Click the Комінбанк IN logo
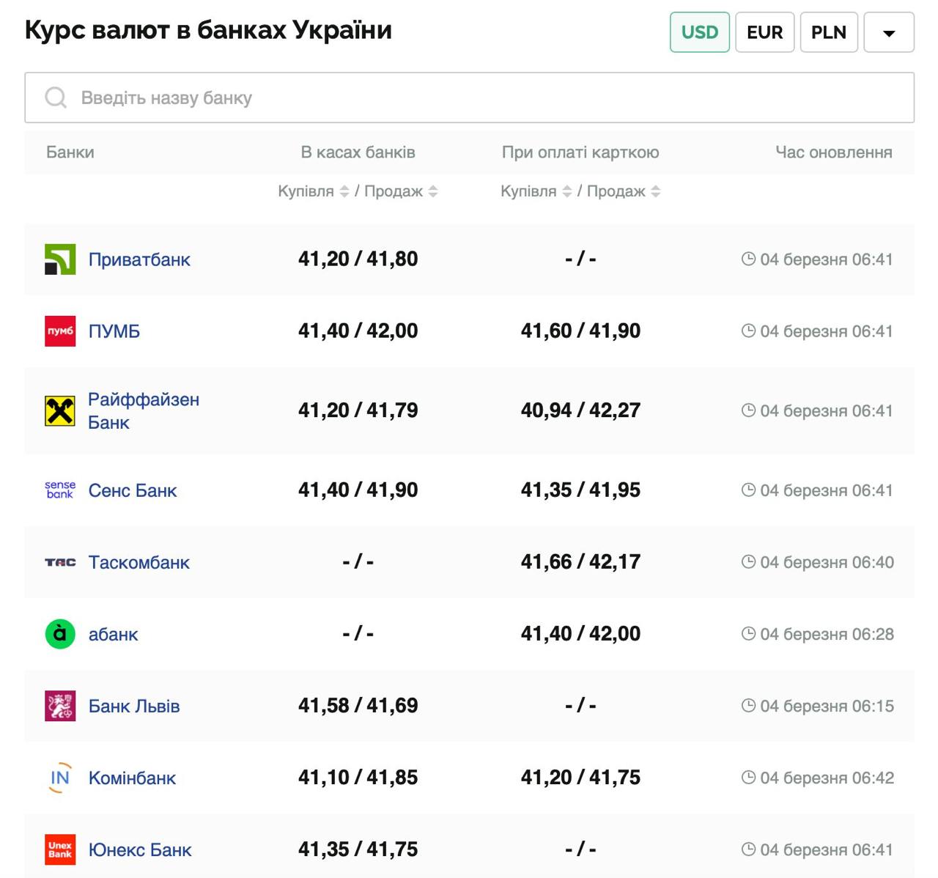This screenshot has width=938, height=878. tap(60, 778)
